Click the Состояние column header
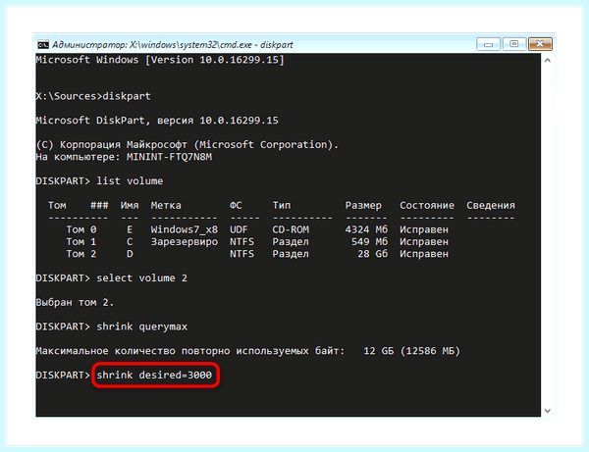589x452 pixels. (427, 205)
